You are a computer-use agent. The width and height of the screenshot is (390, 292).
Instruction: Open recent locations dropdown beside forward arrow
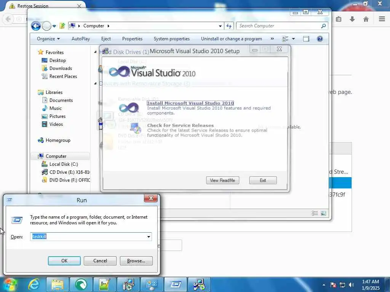tap(54, 26)
